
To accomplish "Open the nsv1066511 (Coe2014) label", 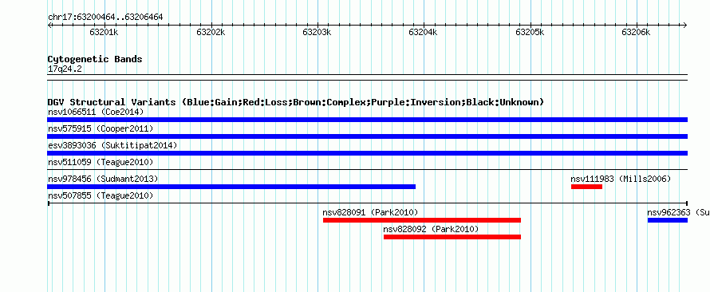I will click(96, 112).
